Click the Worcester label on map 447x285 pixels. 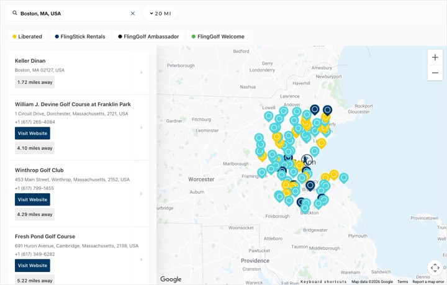[x=201, y=179]
